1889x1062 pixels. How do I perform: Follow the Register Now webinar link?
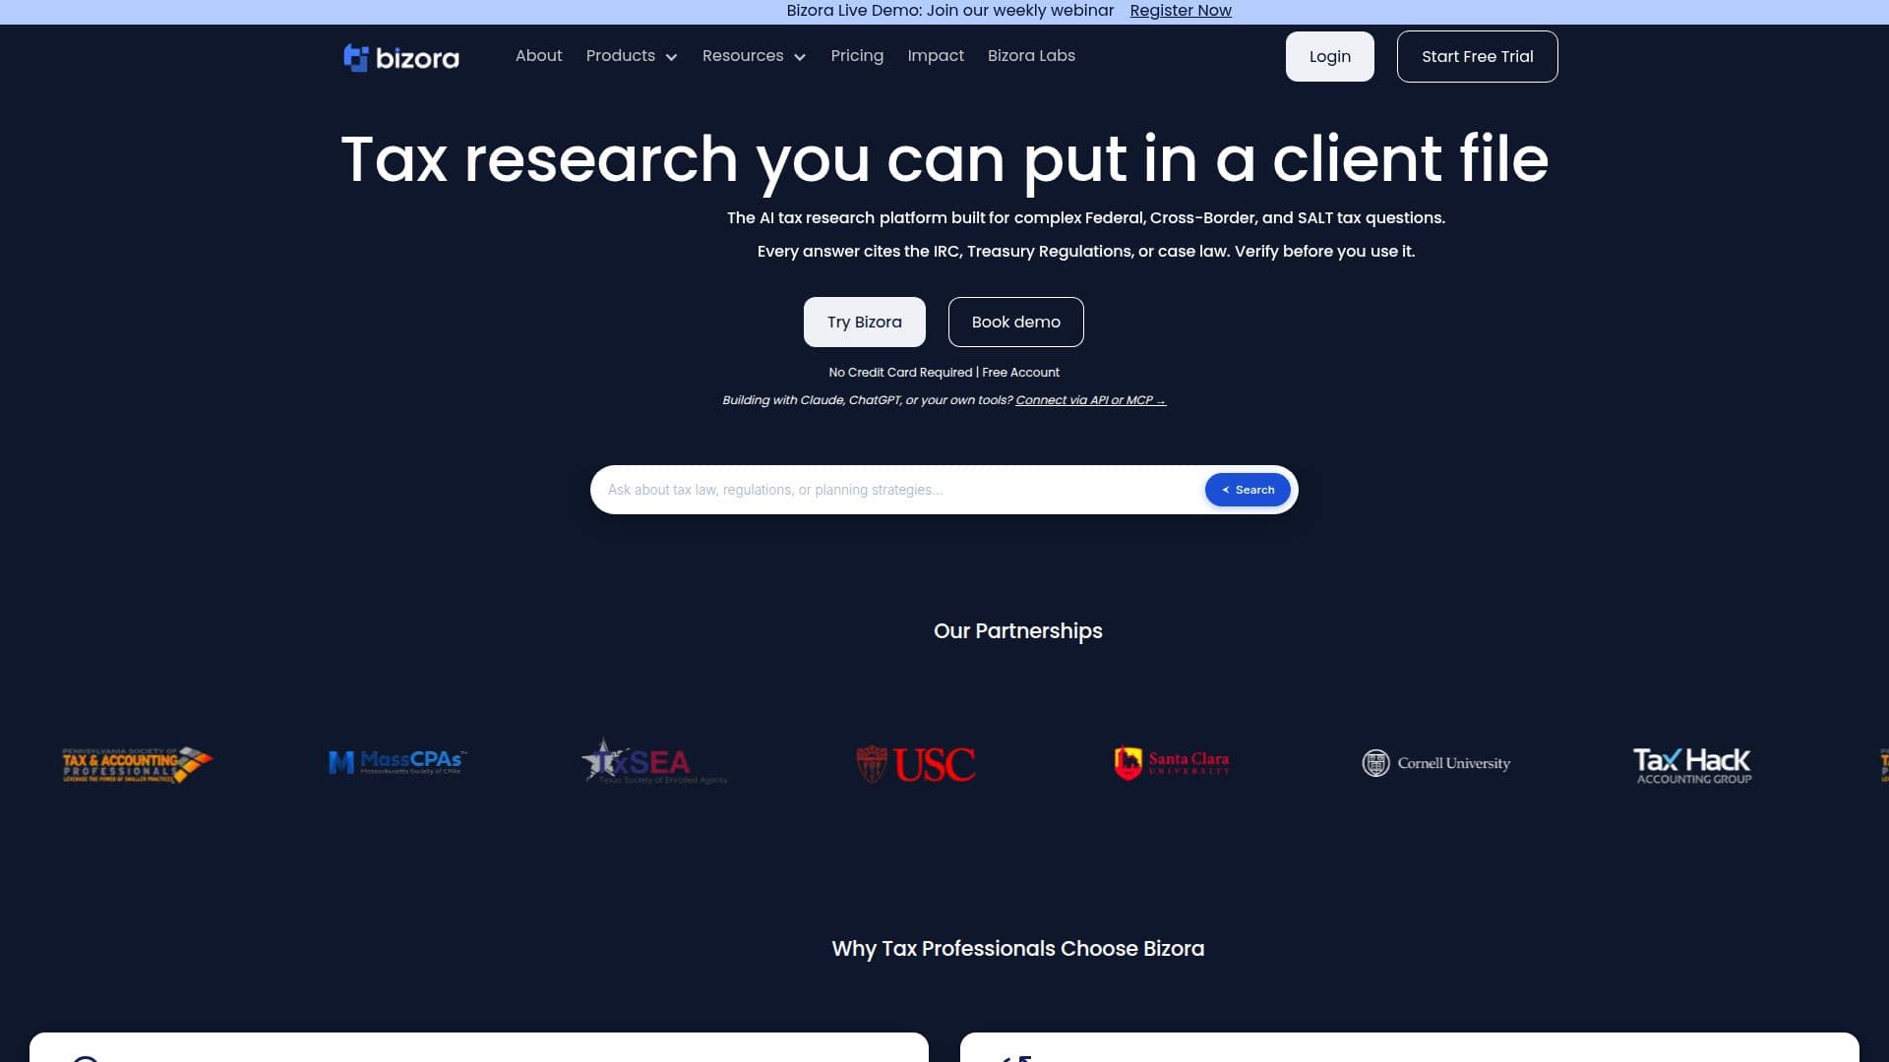pos(1181,11)
